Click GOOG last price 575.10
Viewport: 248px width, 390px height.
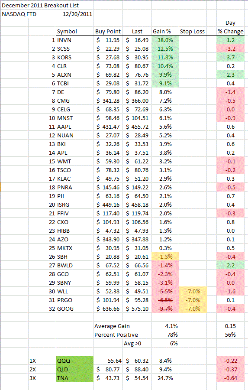137,309
